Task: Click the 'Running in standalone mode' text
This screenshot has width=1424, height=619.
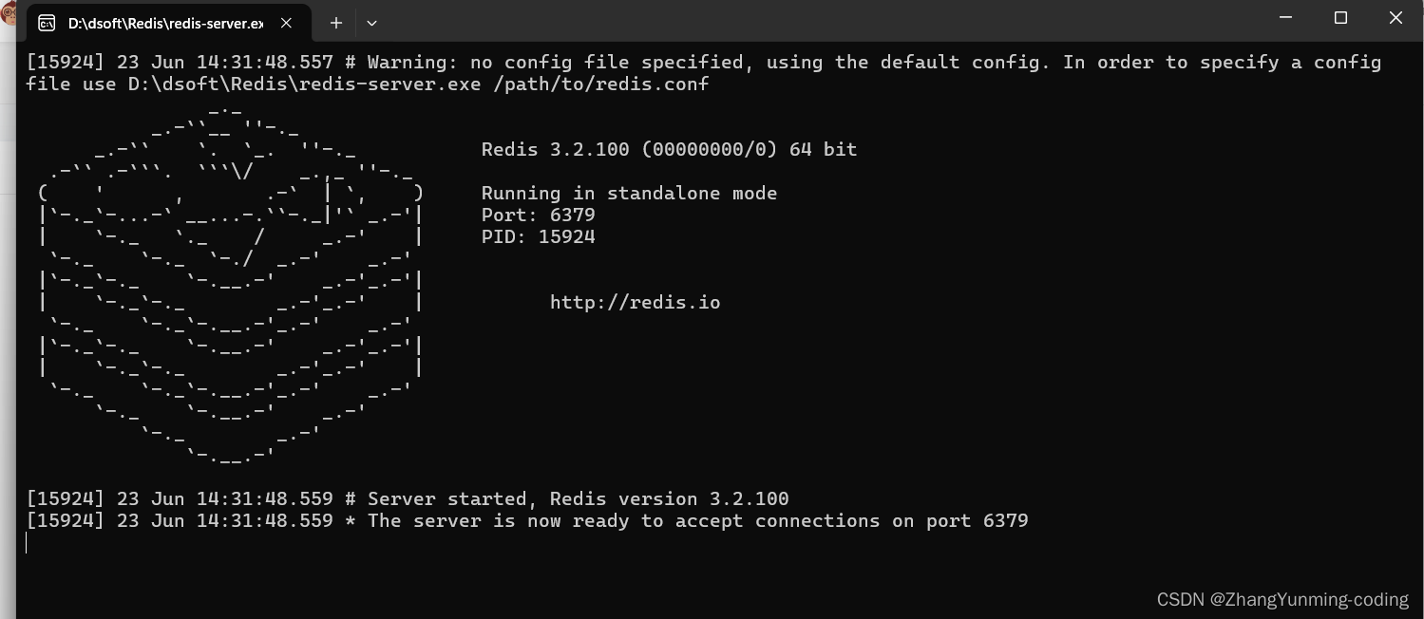Action: (629, 193)
